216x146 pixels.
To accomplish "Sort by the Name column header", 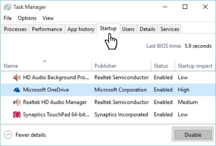I will [11, 66].
